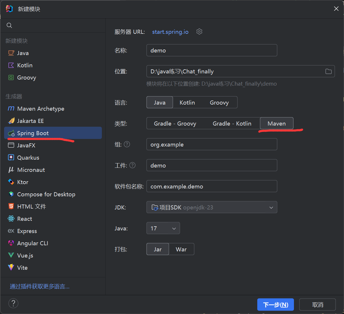
Task: Click the Vite lightning icon
Action: (x=11, y=267)
